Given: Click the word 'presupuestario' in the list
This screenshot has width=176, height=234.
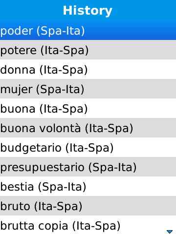Looking at the screenshot, I should click(43, 168).
